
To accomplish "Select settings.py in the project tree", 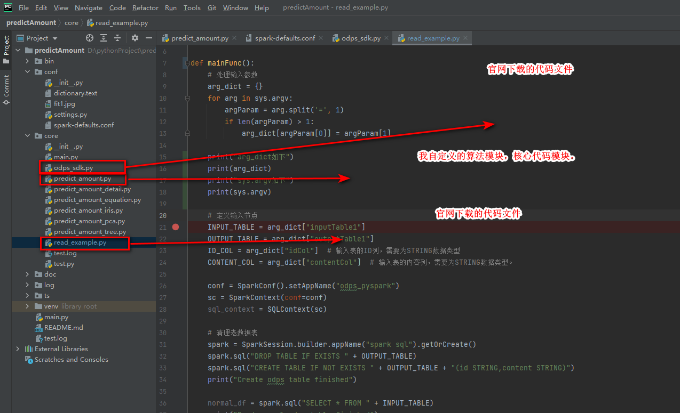I will (70, 114).
